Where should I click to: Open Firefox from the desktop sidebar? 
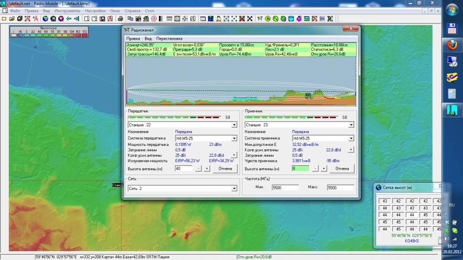452,45
